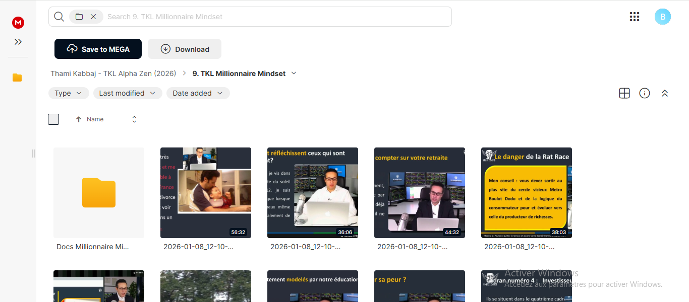Show folder info with the info icon
This screenshot has width=689, height=302.
coord(645,93)
